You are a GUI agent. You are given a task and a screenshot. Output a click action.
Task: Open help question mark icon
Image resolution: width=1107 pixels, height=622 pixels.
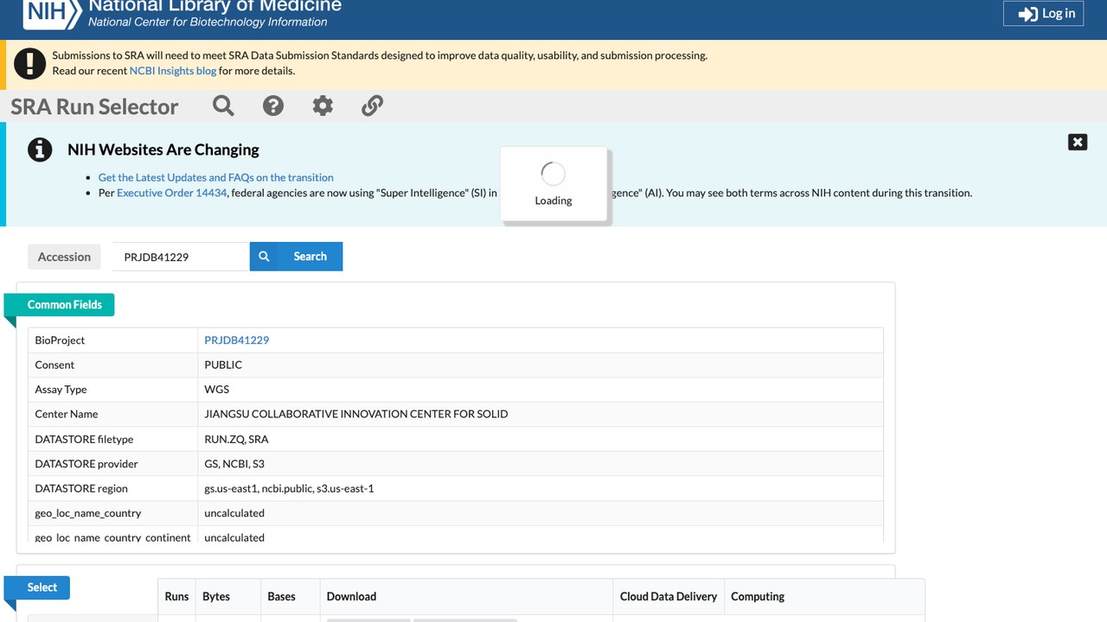[273, 106]
